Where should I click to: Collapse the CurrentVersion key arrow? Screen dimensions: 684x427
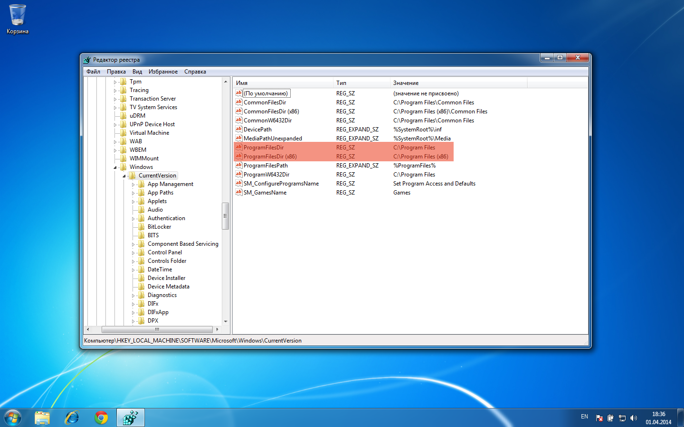[124, 176]
